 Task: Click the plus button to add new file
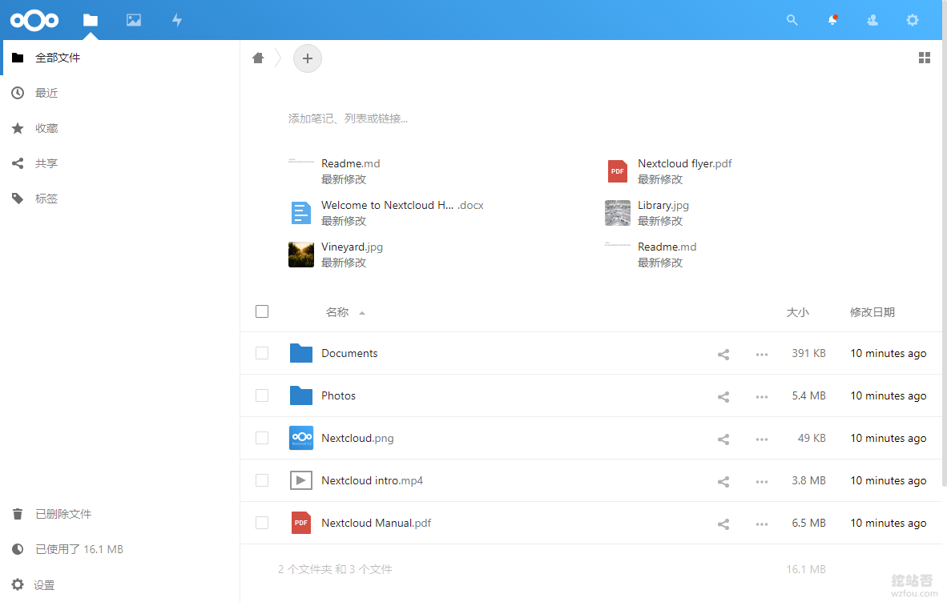coord(308,58)
